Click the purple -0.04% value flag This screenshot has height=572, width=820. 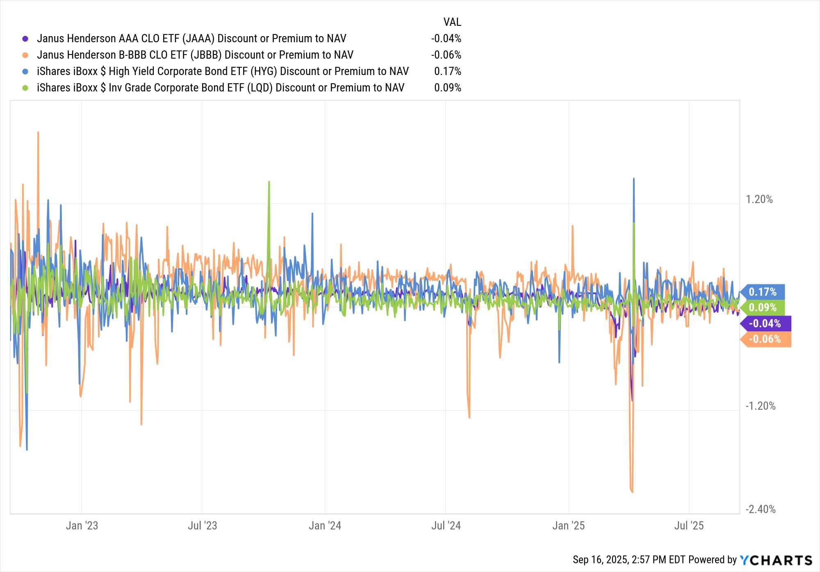[765, 324]
